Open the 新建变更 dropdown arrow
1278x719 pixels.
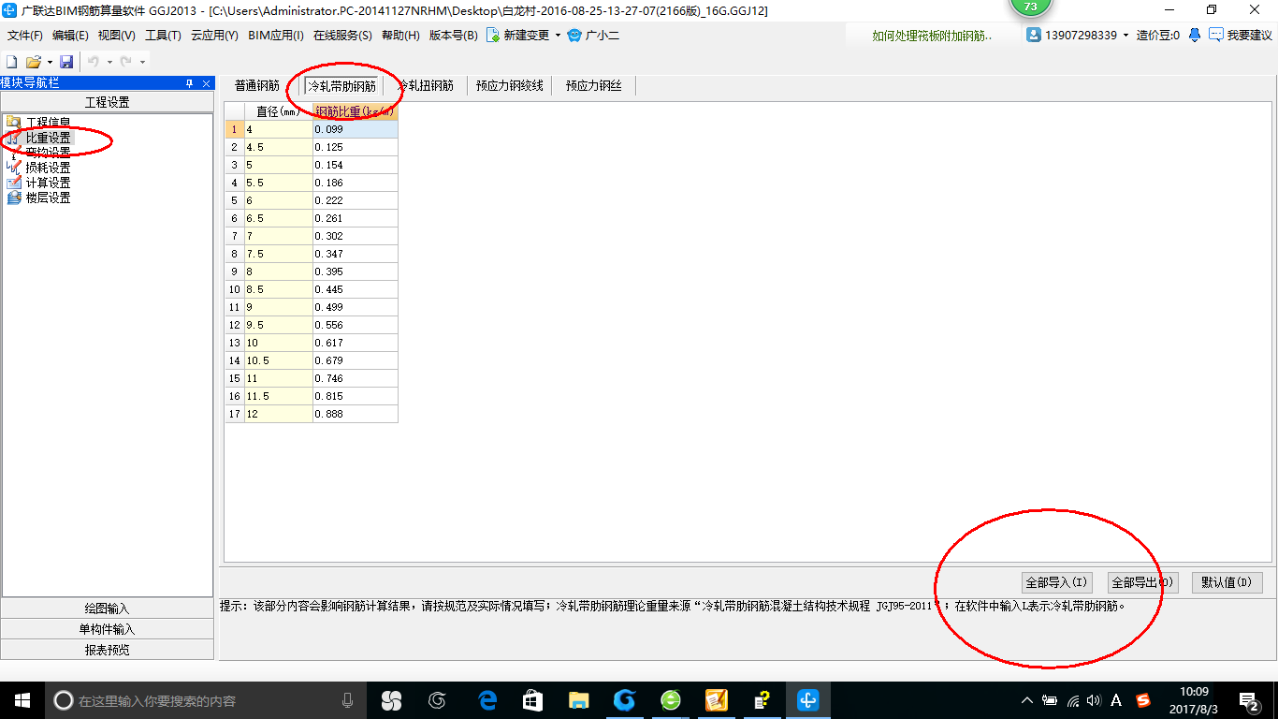tap(558, 36)
